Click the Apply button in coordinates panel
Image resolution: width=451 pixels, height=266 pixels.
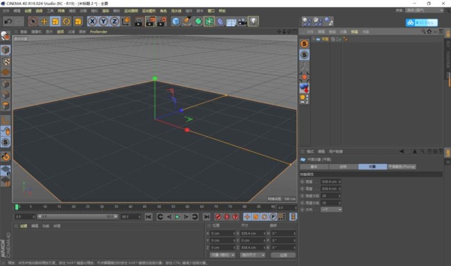click(283, 255)
